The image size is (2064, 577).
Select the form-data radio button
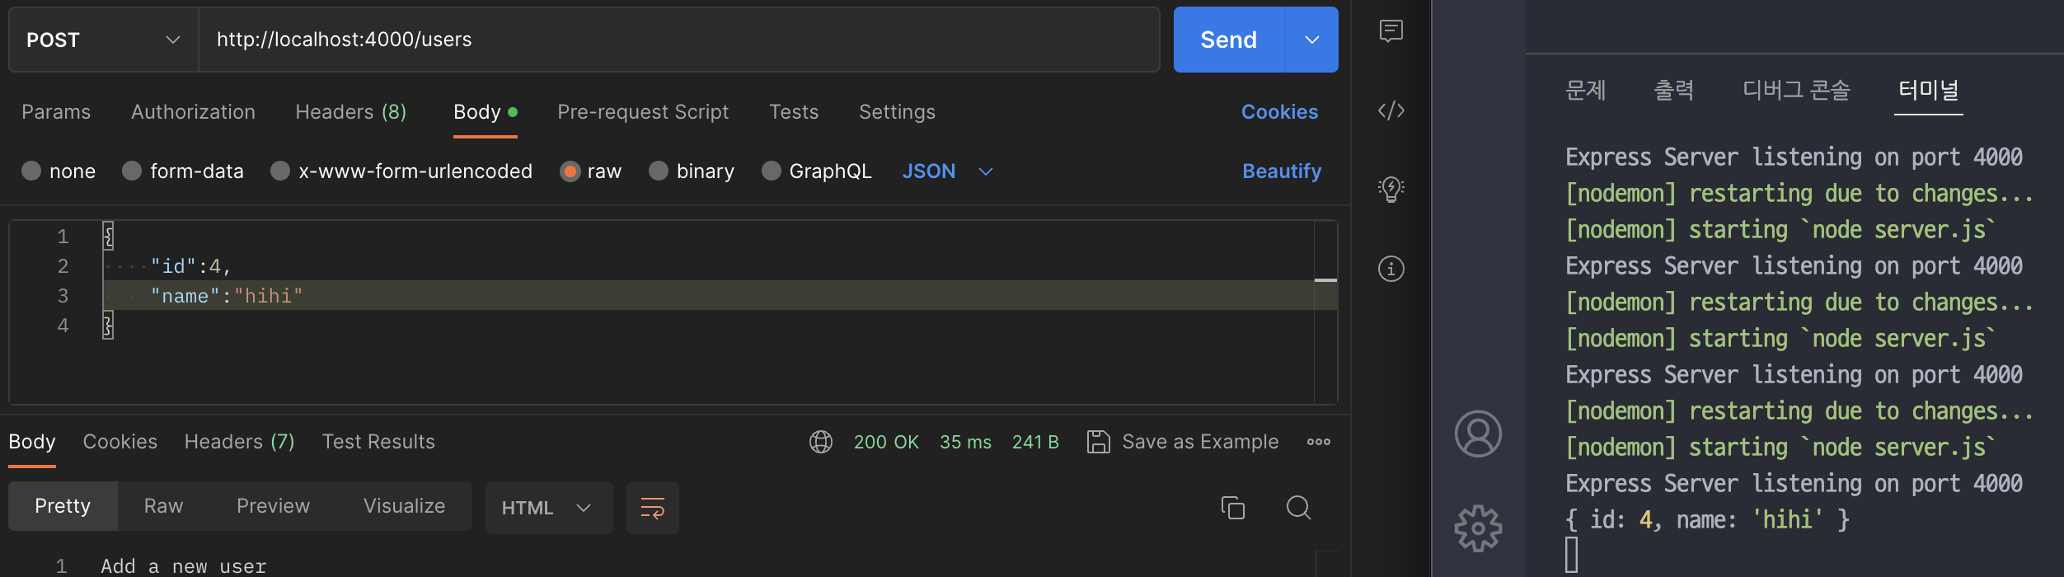click(x=132, y=171)
